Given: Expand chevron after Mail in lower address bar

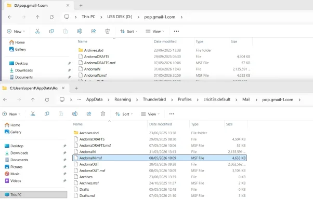Looking at the screenshot, I should point(256,99).
